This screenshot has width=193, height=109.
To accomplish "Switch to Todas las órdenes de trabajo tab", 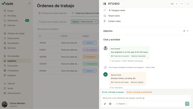I will 86,13.
